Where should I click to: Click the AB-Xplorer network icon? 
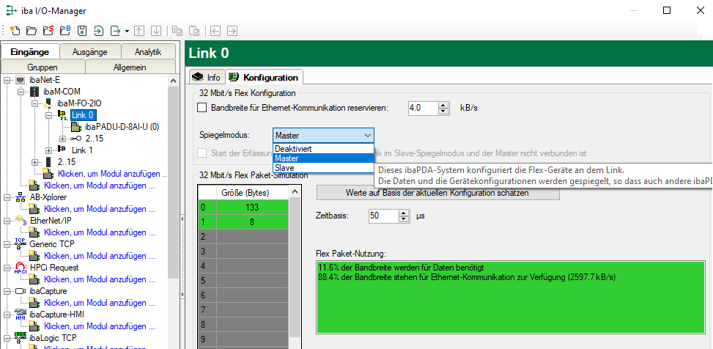click(21, 197)
